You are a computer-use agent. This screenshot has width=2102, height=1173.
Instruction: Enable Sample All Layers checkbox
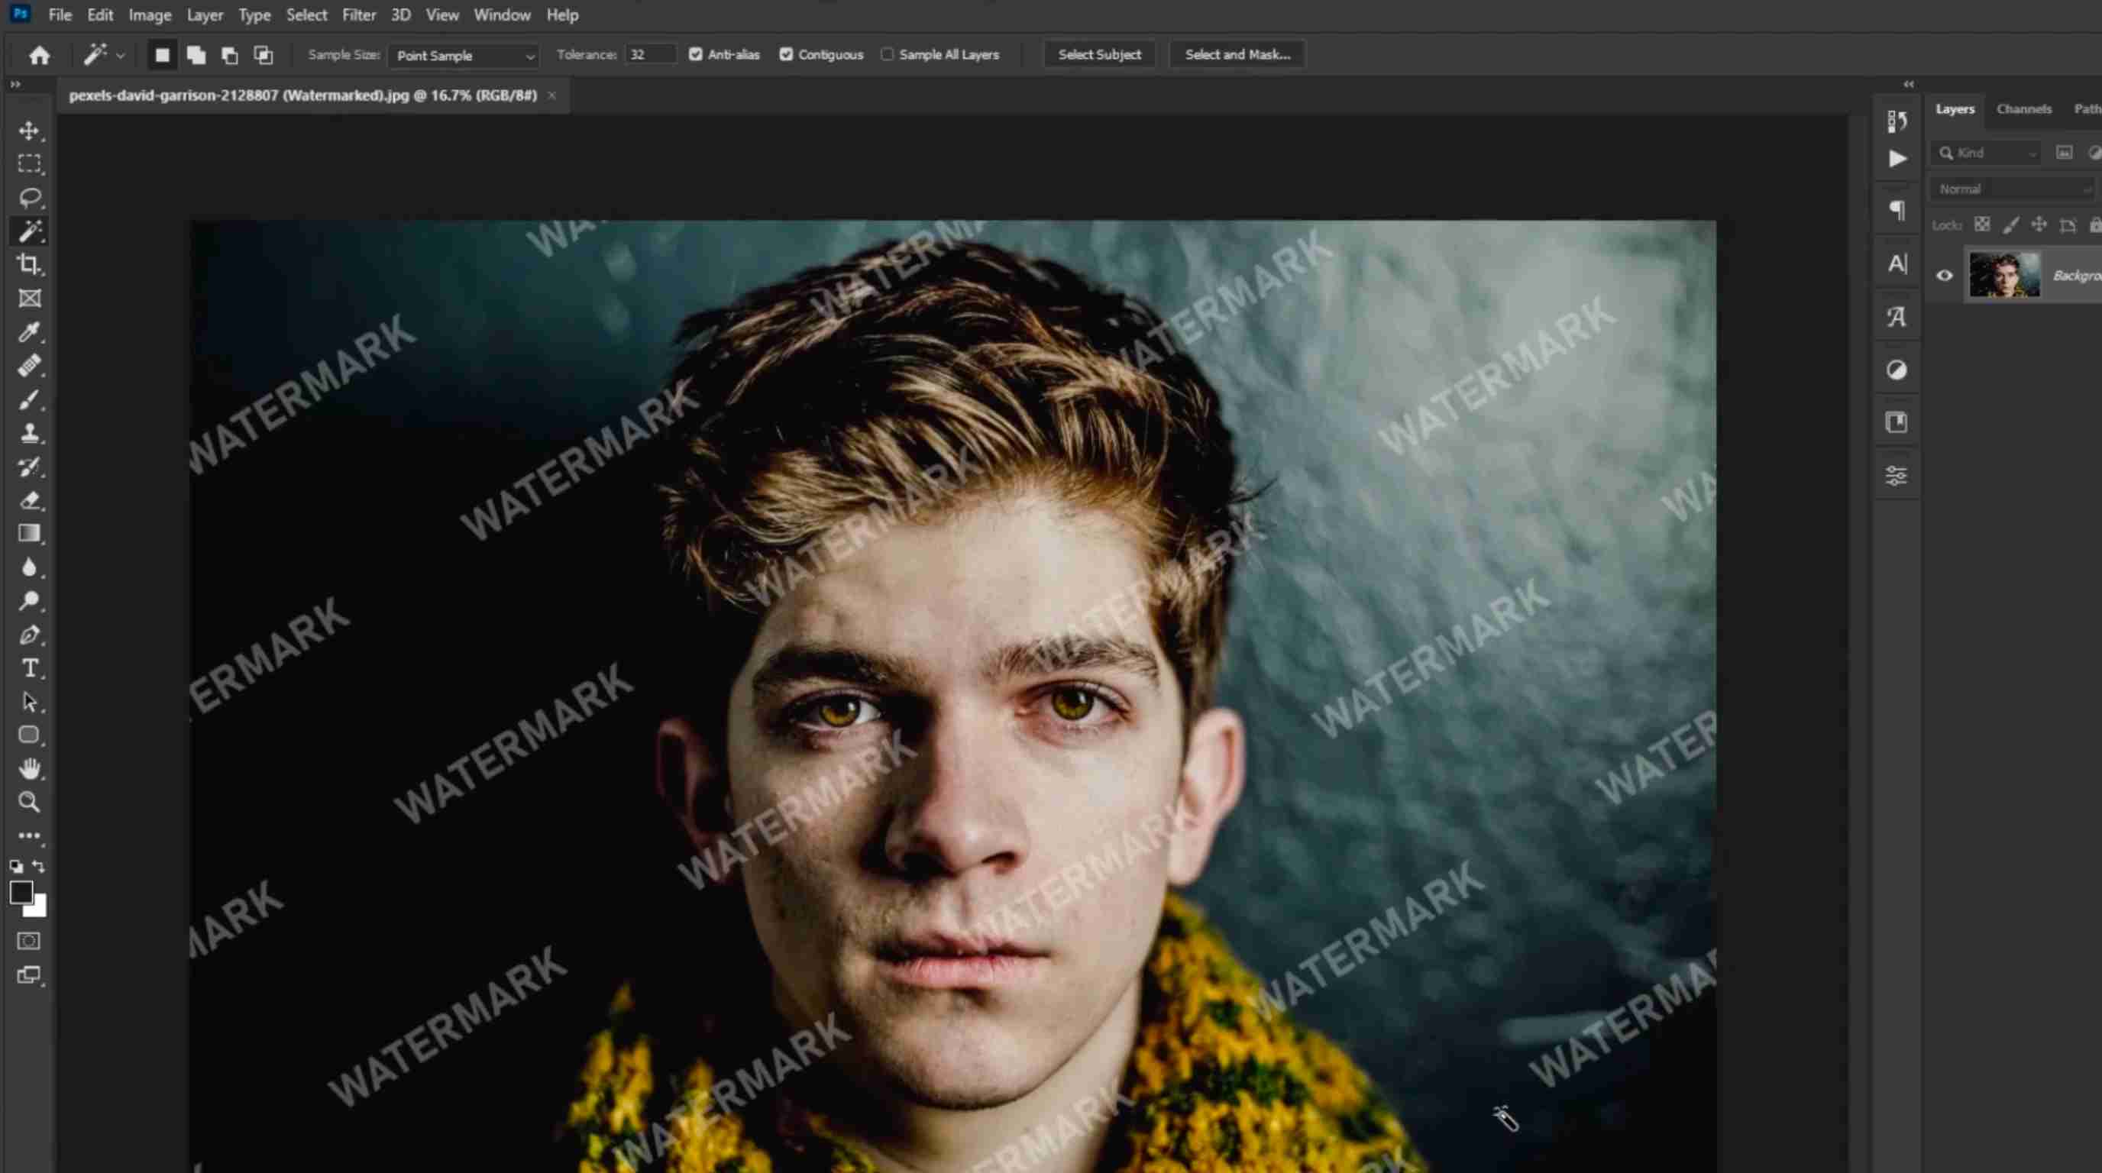coord(887,55)
